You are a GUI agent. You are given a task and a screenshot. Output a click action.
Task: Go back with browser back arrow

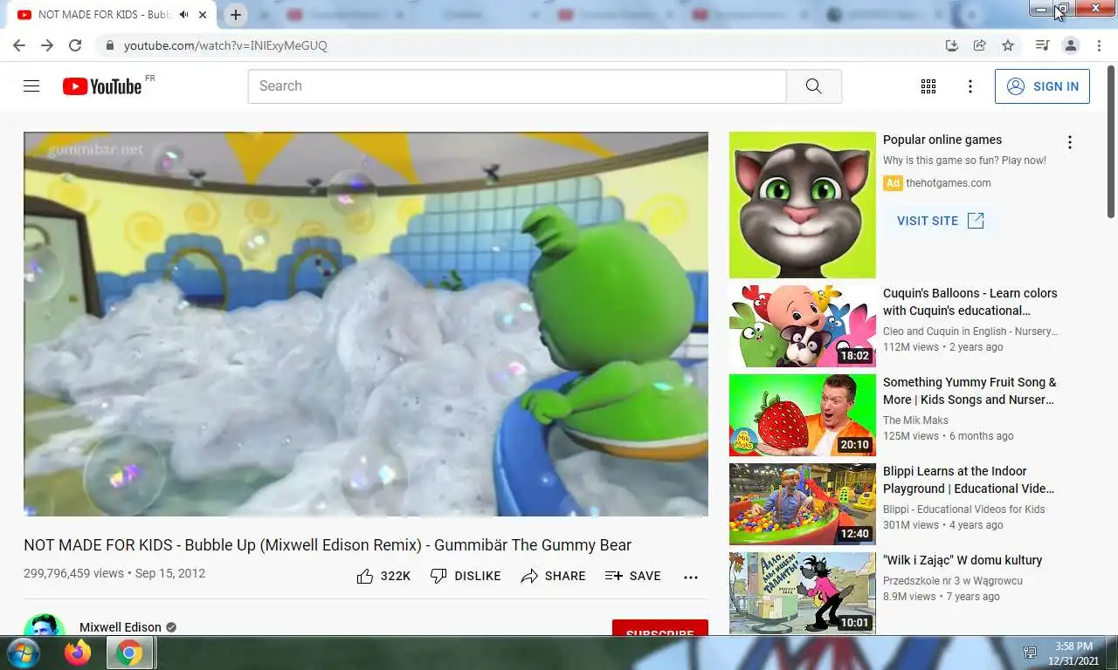click(19, 45)
